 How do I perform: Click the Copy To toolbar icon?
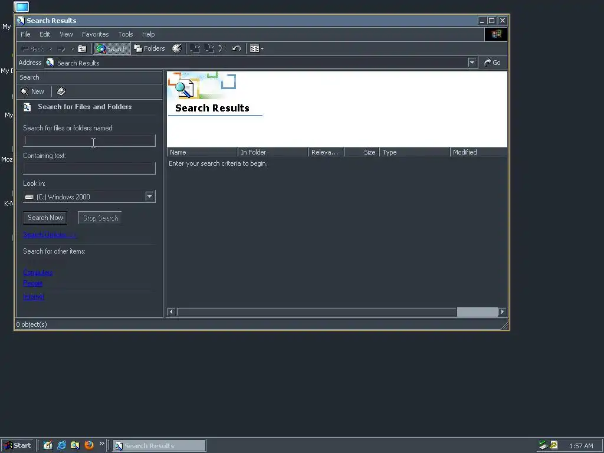(x=209, y=48)
